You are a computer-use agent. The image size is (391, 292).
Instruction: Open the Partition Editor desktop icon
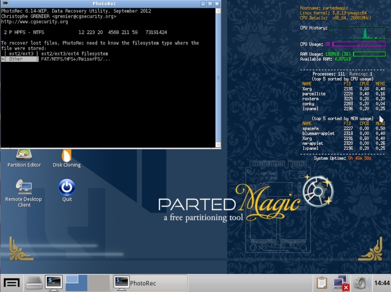(x=24, y=158)
